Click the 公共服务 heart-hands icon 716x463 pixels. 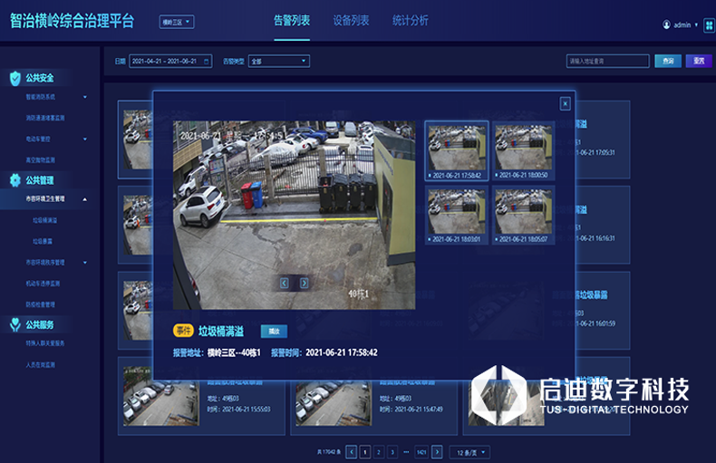pos(15,324)
